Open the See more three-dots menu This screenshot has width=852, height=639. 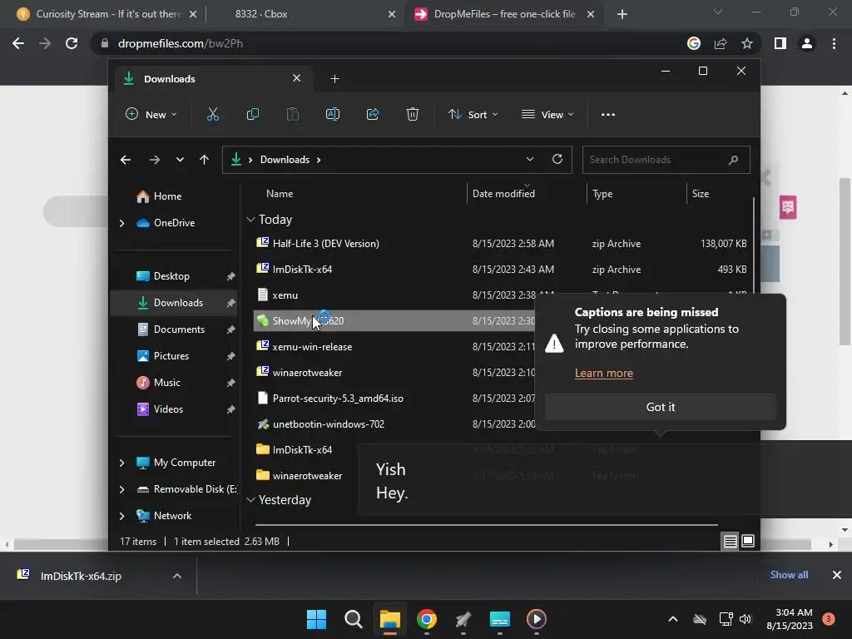point(608,115)
